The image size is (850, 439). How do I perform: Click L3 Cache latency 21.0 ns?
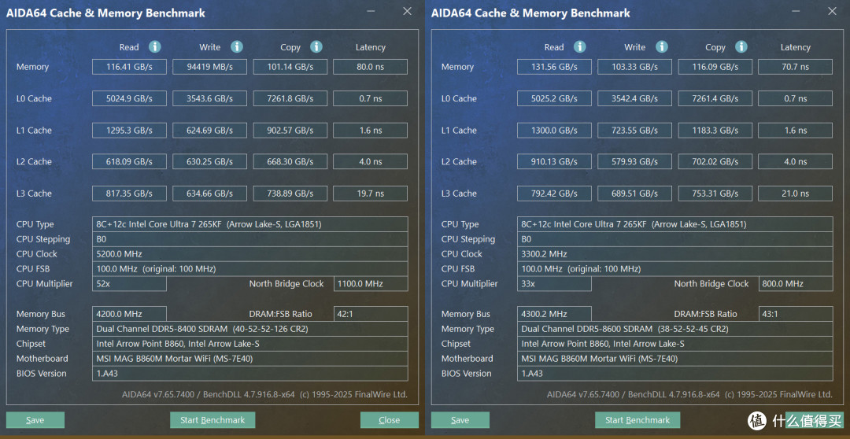795,194
